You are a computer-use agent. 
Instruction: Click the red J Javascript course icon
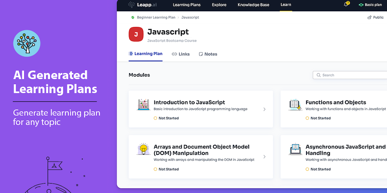[x=136, y=34]
